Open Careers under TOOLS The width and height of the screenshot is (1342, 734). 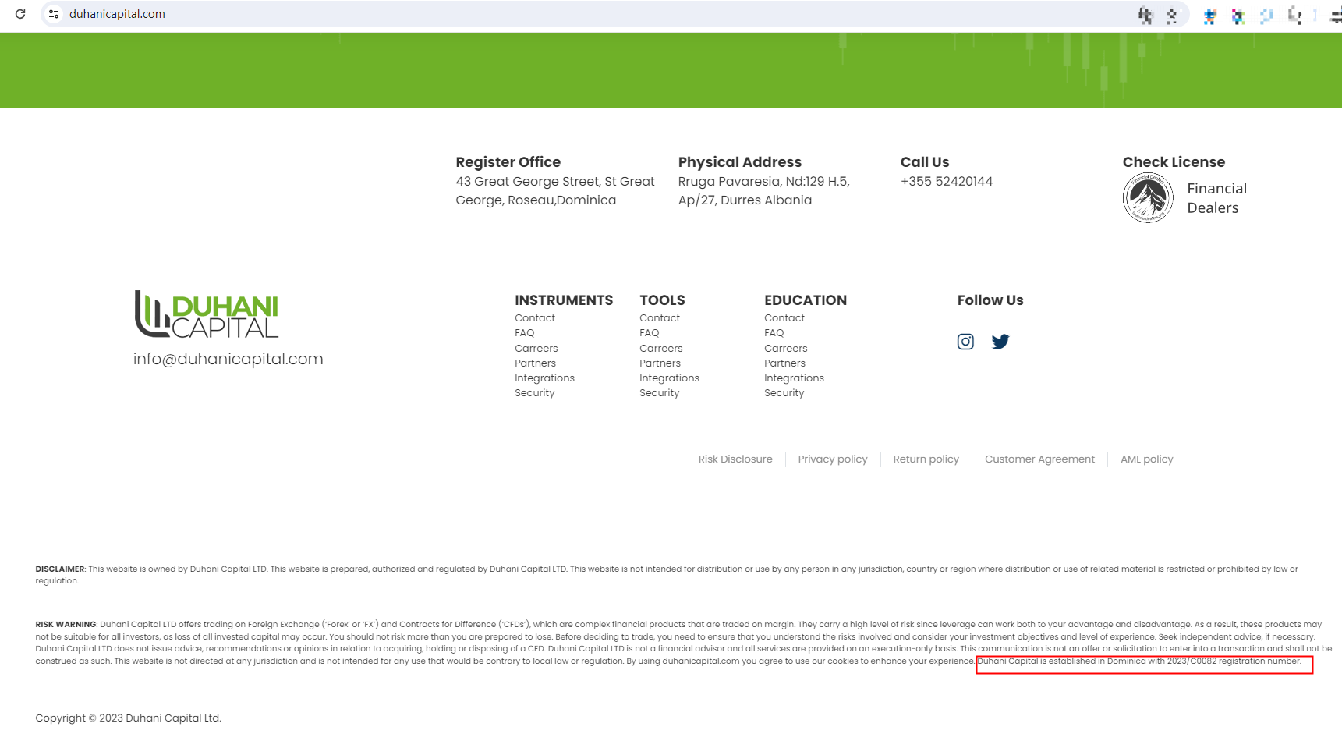(661, 349)
